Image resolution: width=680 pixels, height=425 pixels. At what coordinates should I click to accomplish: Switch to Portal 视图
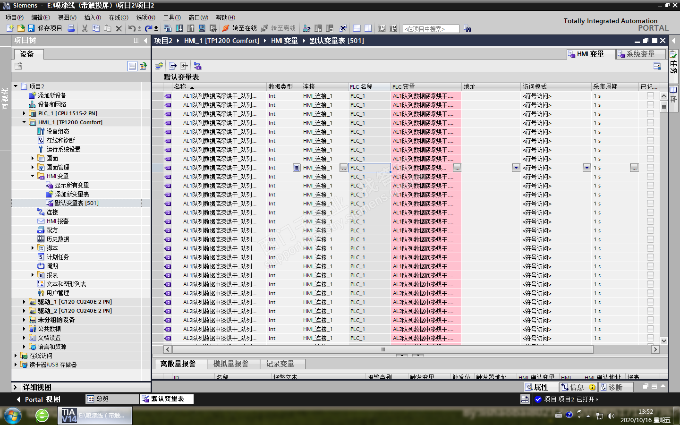coord(38,399)
